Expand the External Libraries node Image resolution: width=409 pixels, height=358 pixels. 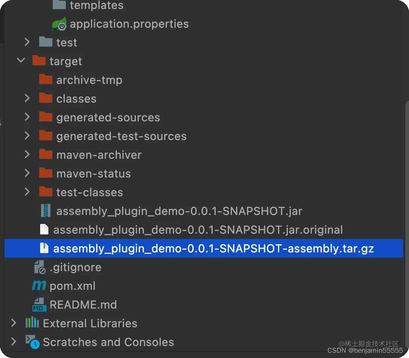[x=14, y=323]
